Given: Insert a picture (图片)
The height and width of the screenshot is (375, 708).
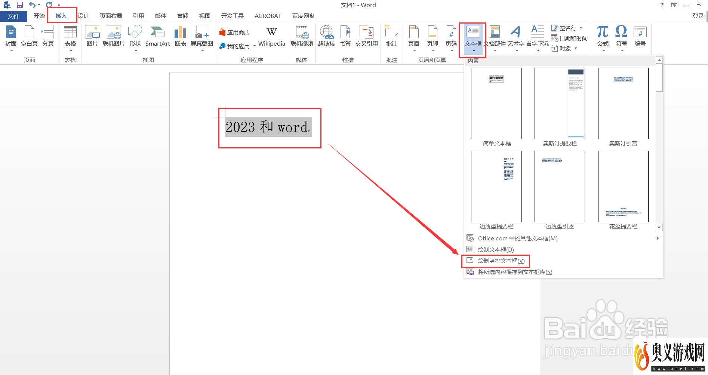Looking at the screenshot, I should tap(92, 37).
